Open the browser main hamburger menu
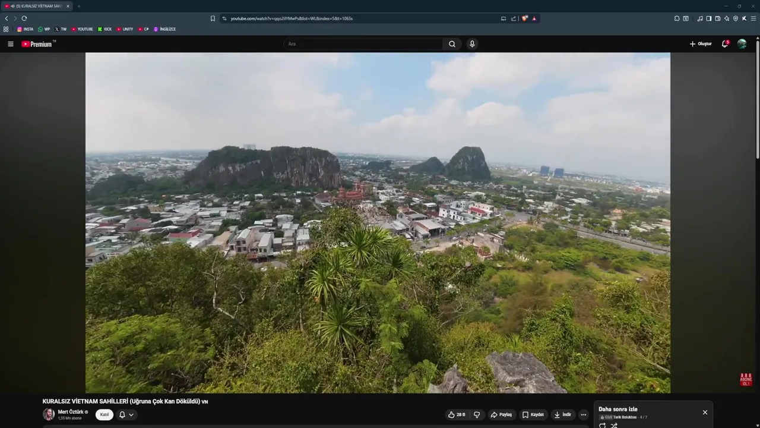The height and width of the screenshot is (428, 760). tap(754, 18)
